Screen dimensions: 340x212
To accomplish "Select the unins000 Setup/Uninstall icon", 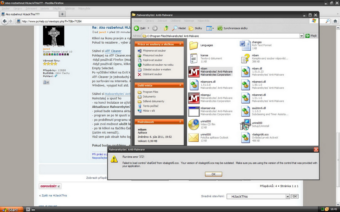I will 245,125.
